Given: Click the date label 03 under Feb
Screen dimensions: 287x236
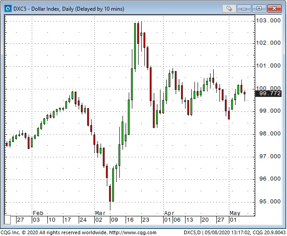Looking at the screenshot, I should tap(36, 220).
